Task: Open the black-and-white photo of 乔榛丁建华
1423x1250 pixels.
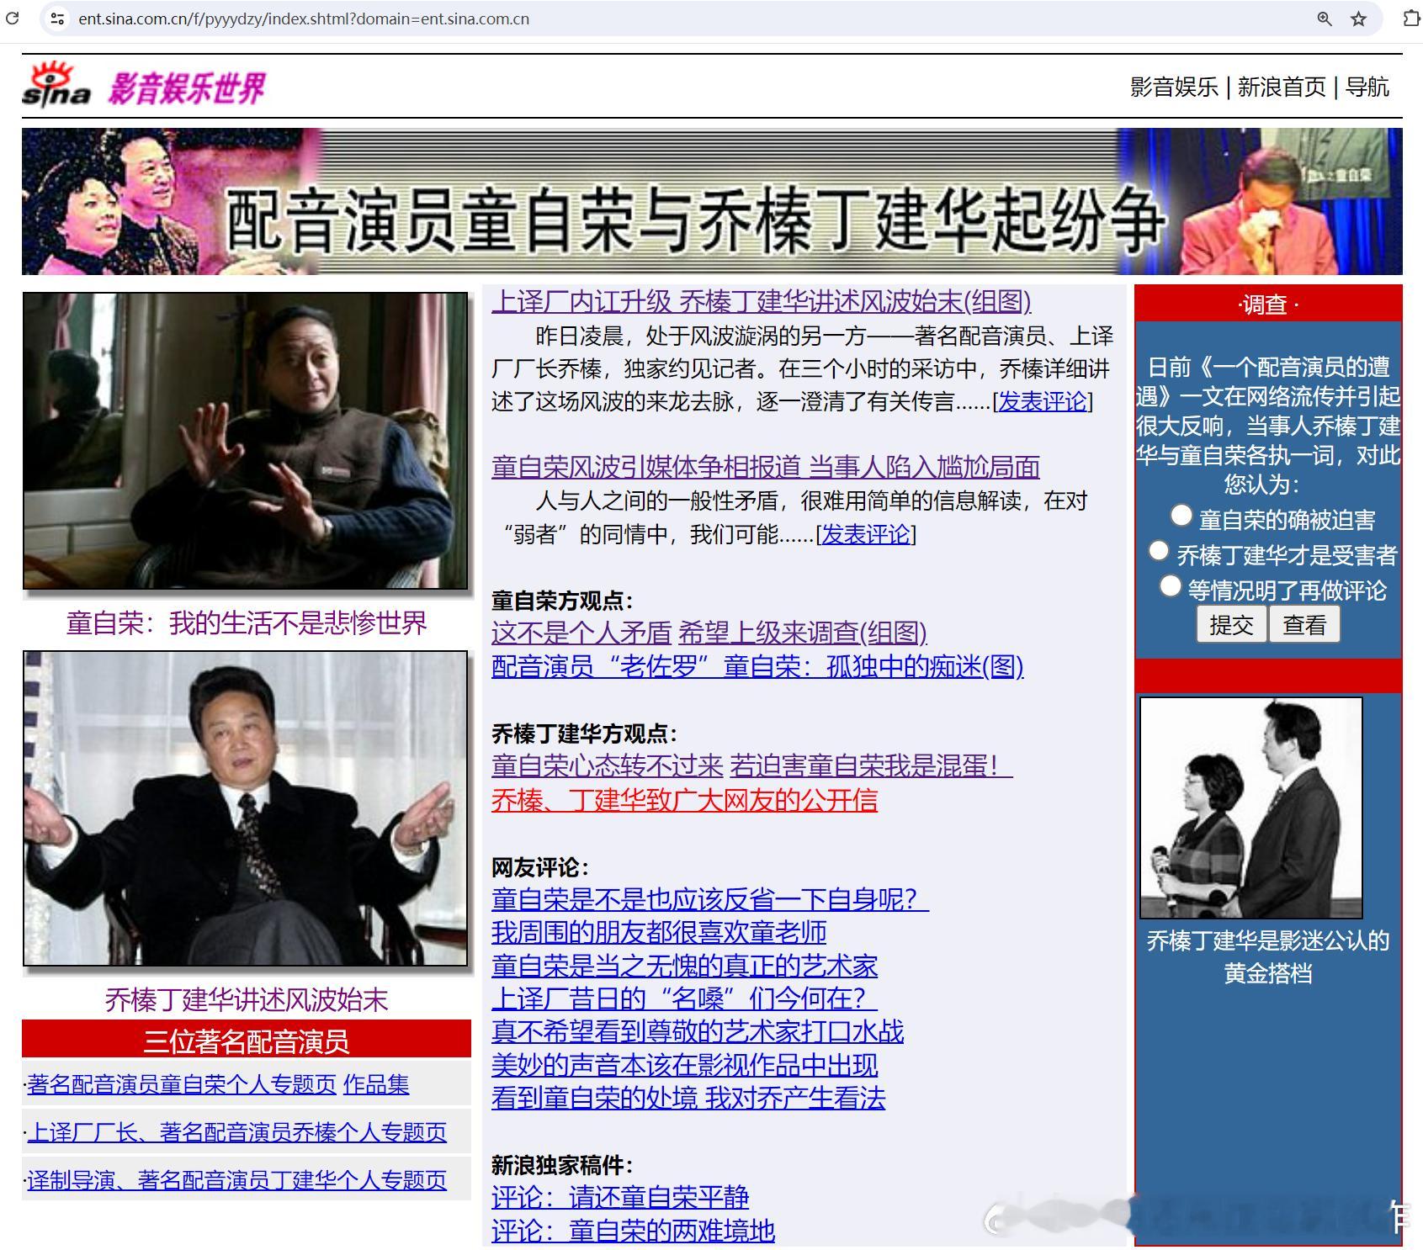Action: [1251, 808]
